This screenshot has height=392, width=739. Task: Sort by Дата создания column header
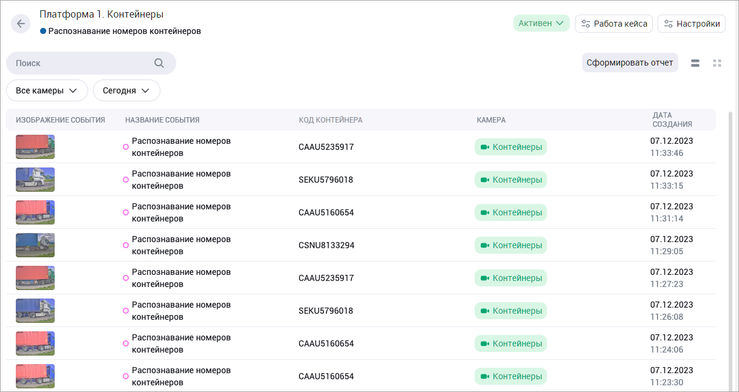click(x=672, y=120)
